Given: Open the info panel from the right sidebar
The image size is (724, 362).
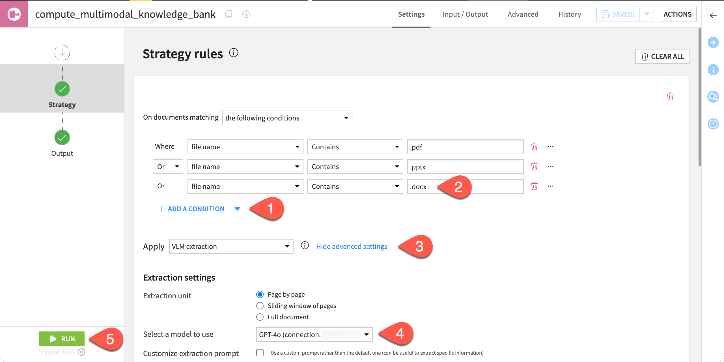Looking at the screenshot, I should (713, 70).
